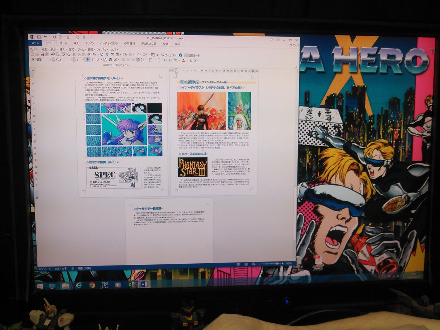Click PHANTASY STAR III logo image in document
Viewport: 440px width, 330px height.
click(192, 167)
